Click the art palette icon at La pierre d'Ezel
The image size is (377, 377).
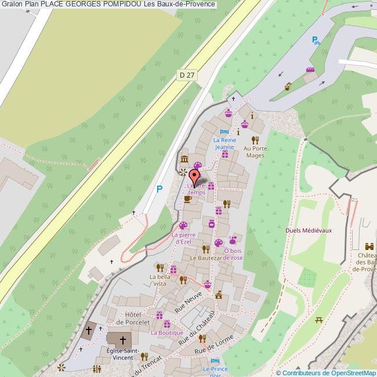coord(183,226)
